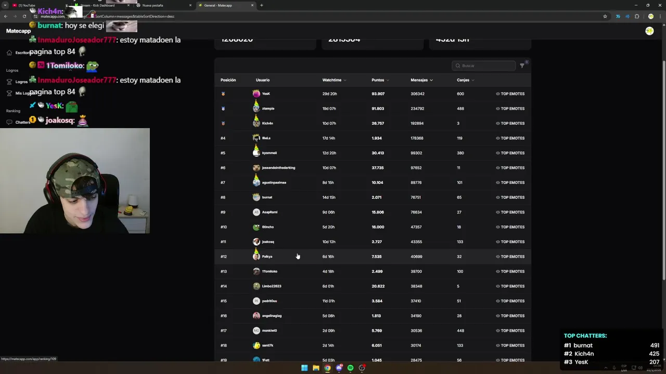Click santi7k's yellow avatar
This screenshot has height=374, width=666.
(256, 345)
